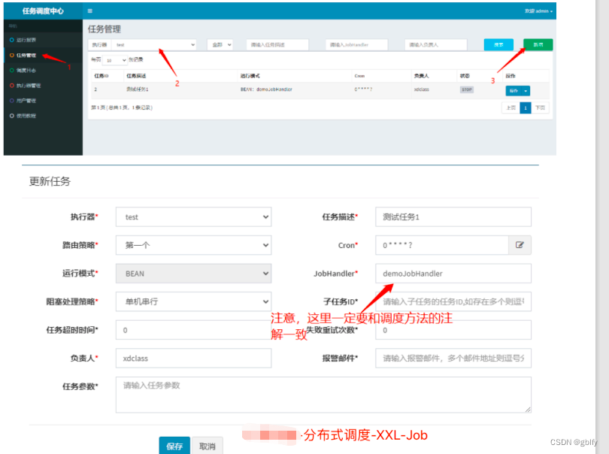Focus the JobHandler search field in filter bar

point(356,44)
